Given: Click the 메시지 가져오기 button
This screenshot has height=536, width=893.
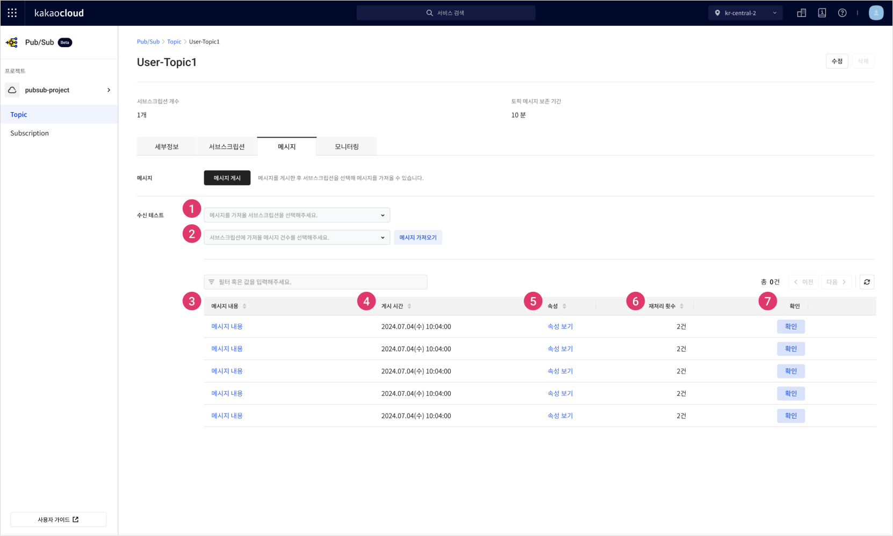Looking at the screenshot, I should [x=418, y=237].
